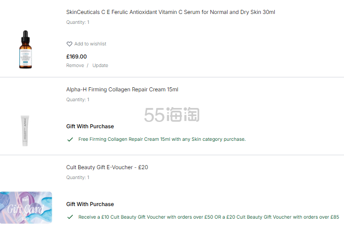The width and height of the screenshot is (344, 229).
Task: Click the Gift Card thumbnail image
Action: click(x=26, y=207)
